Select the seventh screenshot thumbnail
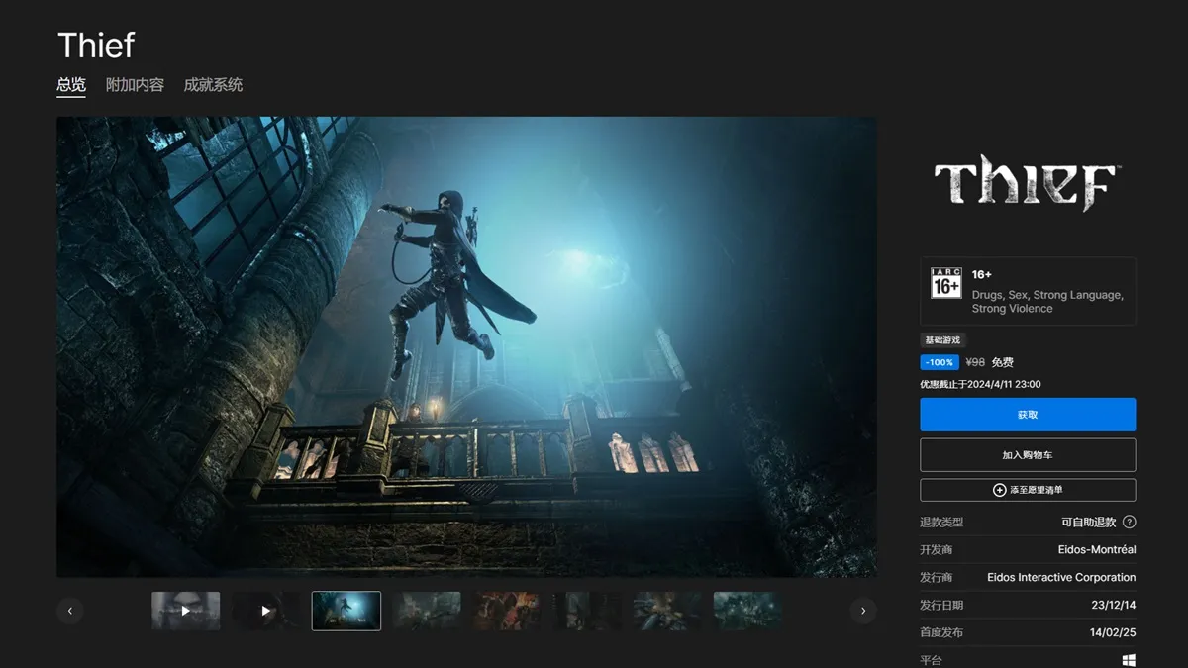Image resolution: width=1188 pixels, height=668 pixels. pos(667,611)
